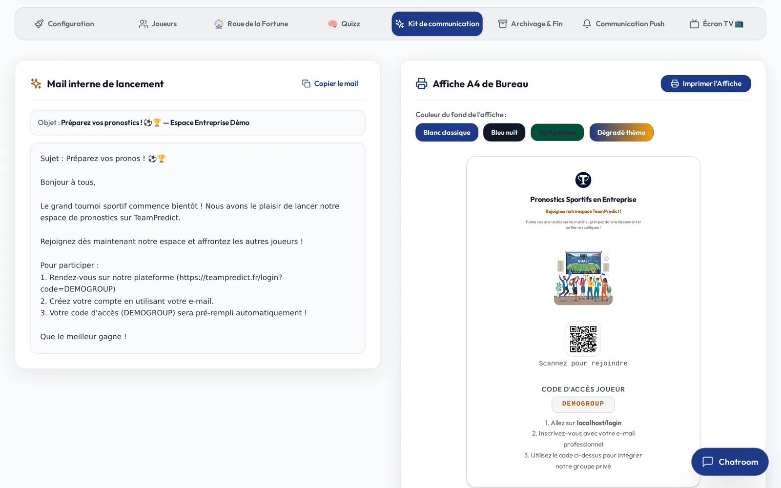Screen dimensions: 781x488
Task: Click the copy icon beside Copier le mail
Action: coord(306,83)
